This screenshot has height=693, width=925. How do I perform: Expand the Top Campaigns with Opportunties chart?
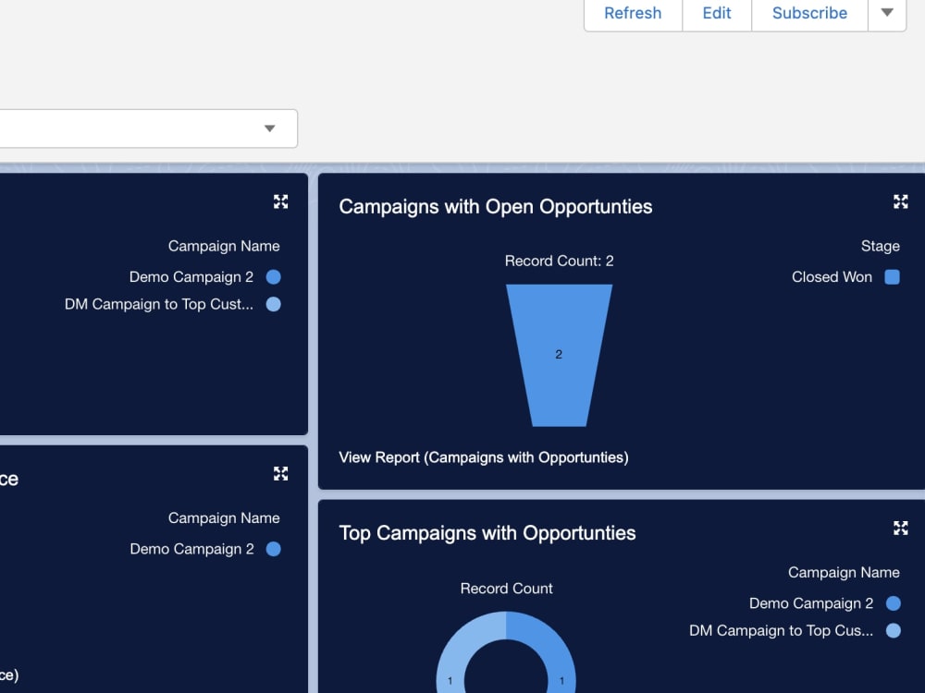tap(900, 528)
